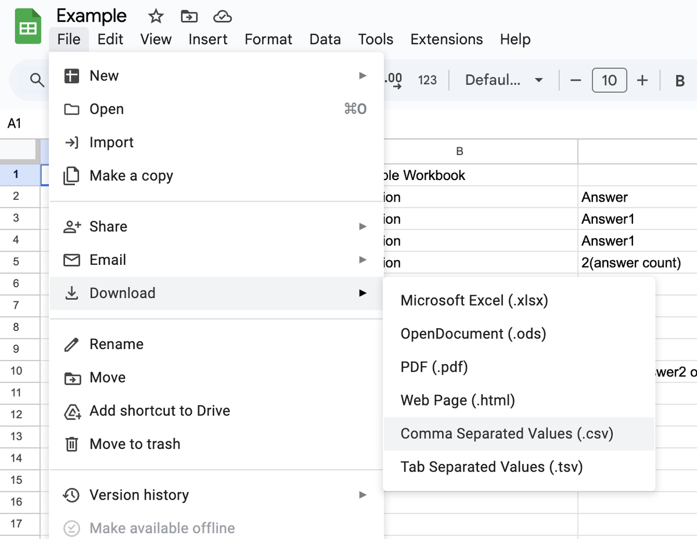
Task: Star the Example spreadsheet
Action: [155, 16]
